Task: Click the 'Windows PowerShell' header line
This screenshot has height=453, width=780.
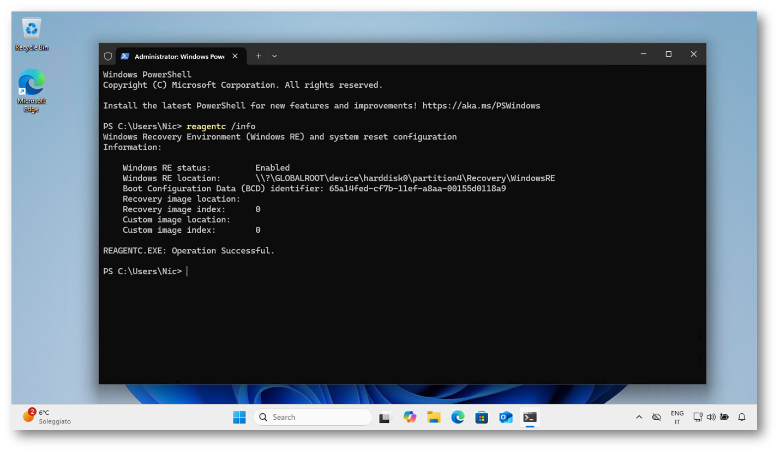Action: pos(147,75)
